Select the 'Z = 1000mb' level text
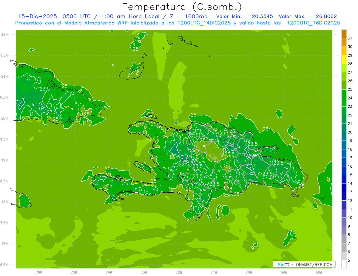The height and width of the screenshot is (276, 358). [x=188, y=16]
